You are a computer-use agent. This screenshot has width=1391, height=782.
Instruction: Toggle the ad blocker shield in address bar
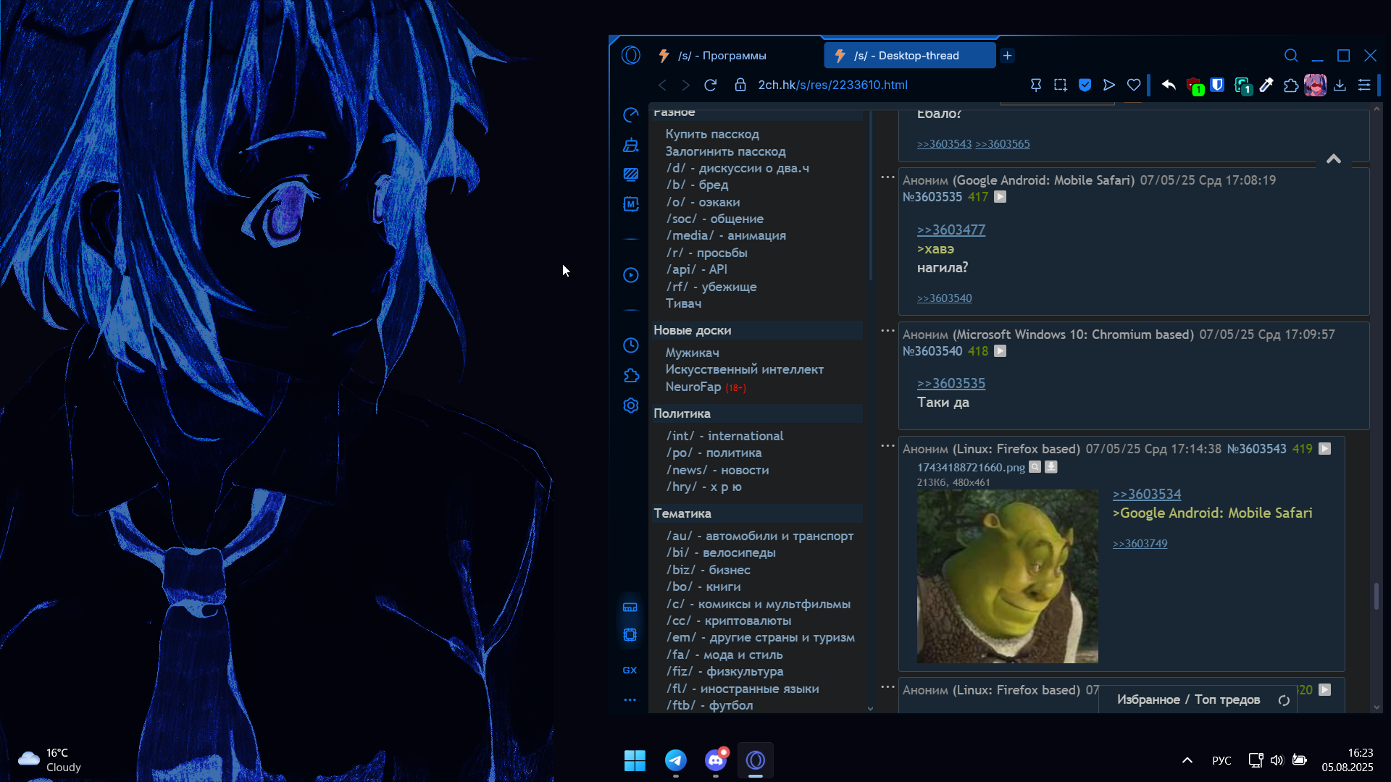pos(1085,85)
